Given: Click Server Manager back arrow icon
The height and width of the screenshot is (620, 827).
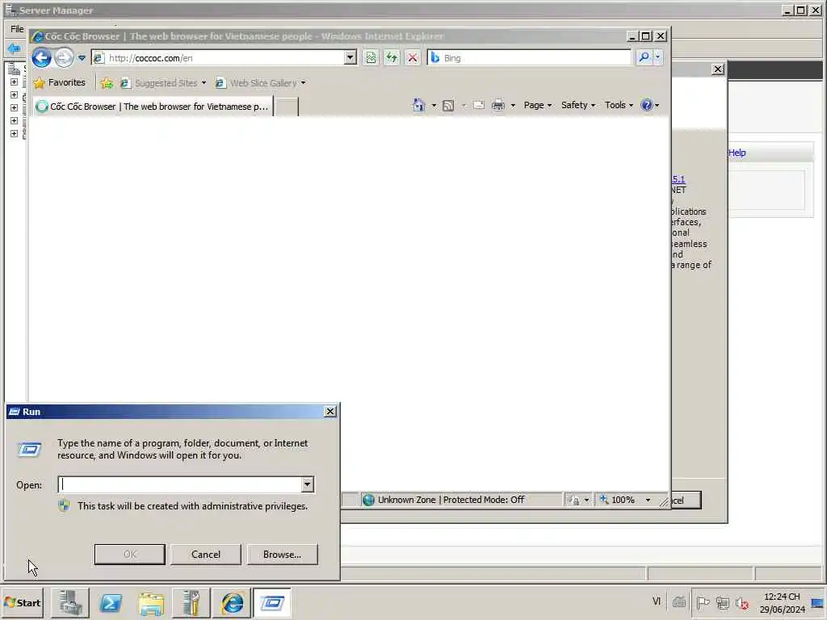Looking at the screenshot, I should (x=15, y=48).
